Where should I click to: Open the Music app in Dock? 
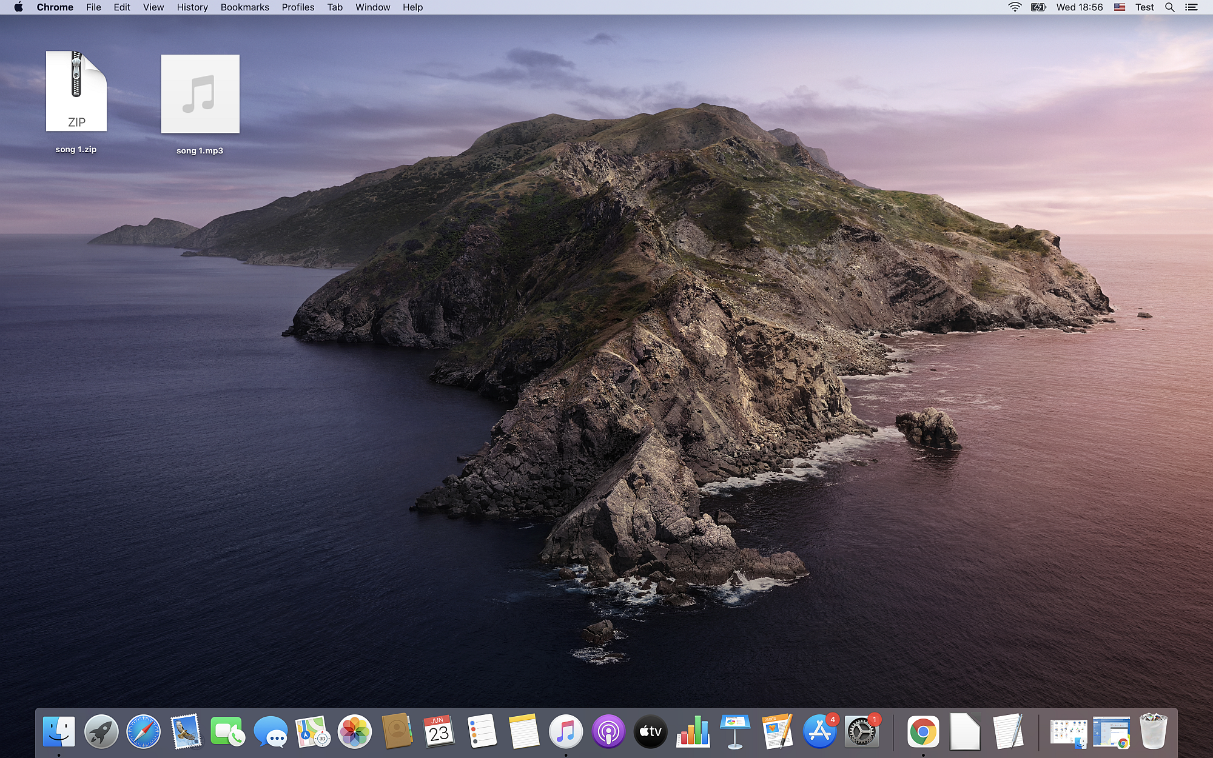(x=565, y=732)
